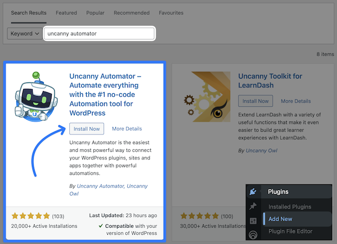This screenshot has width=337, height=244.
Task: Click the Uncanny Automator author link
Action: point(100,186)
